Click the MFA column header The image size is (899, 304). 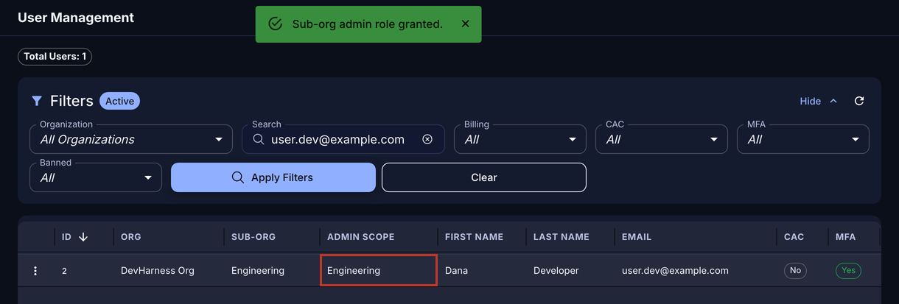click(846, 237)
